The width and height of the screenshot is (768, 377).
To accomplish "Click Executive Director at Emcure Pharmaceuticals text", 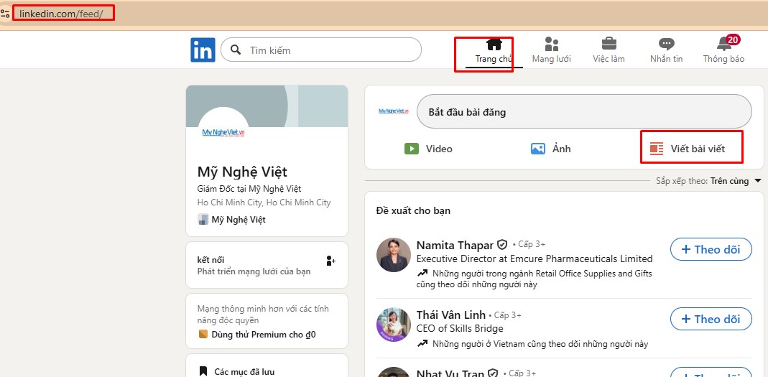I will tap(535, 259).
